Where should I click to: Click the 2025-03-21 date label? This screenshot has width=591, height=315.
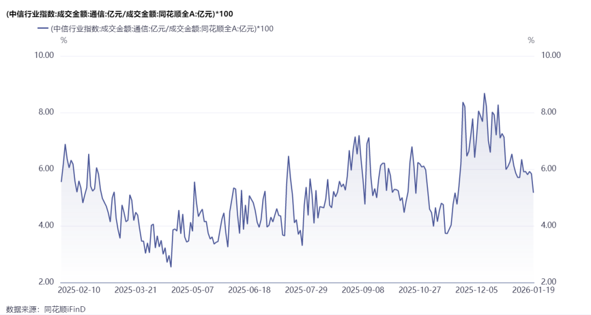(x=136, y=290)
